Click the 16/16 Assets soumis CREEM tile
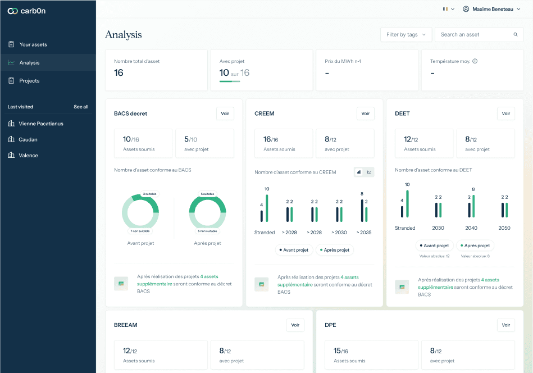The height and width of the screenshot is (373, 533). [284, 143]
